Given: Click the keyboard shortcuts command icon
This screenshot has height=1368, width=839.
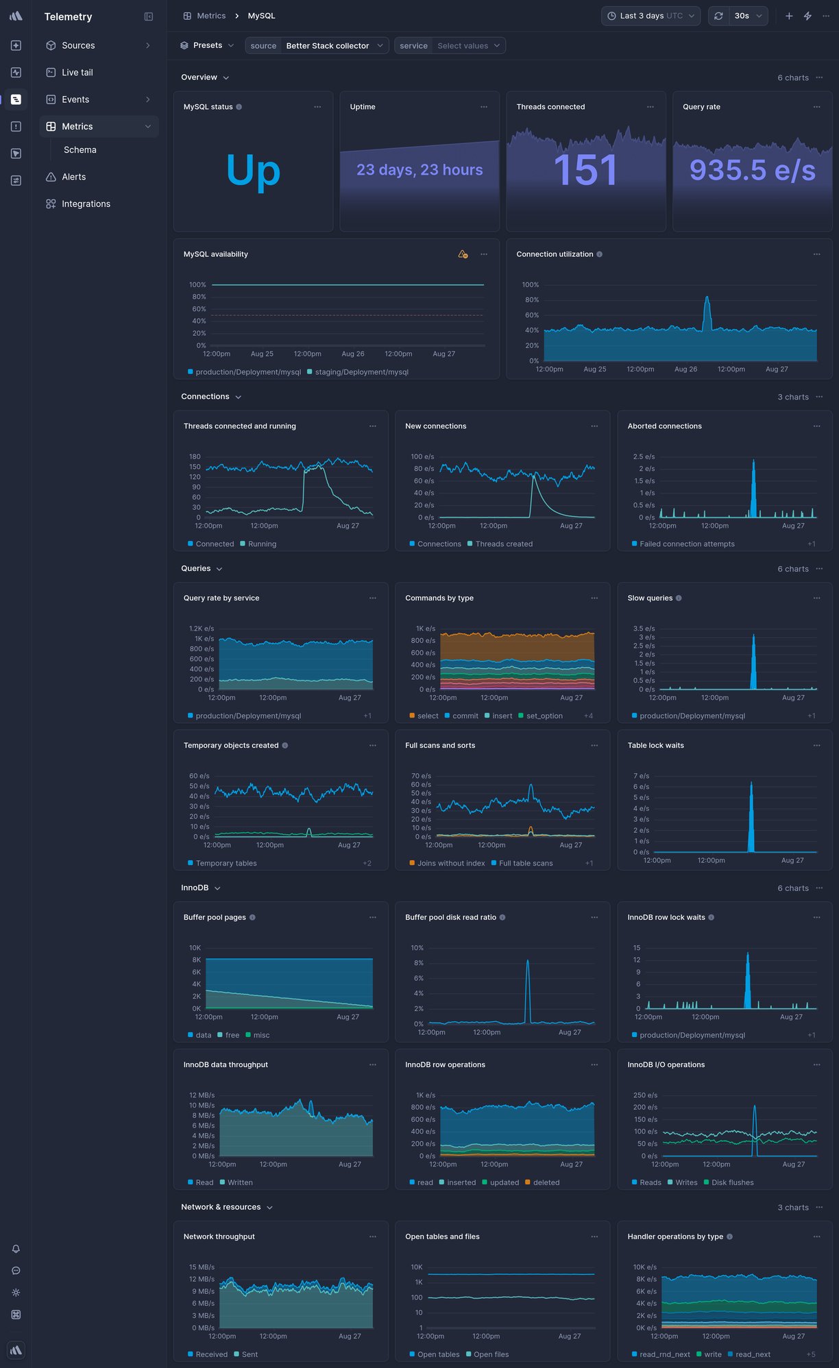Looking at the screenshot, I should pyautogui.click(x=16, y=1315).
